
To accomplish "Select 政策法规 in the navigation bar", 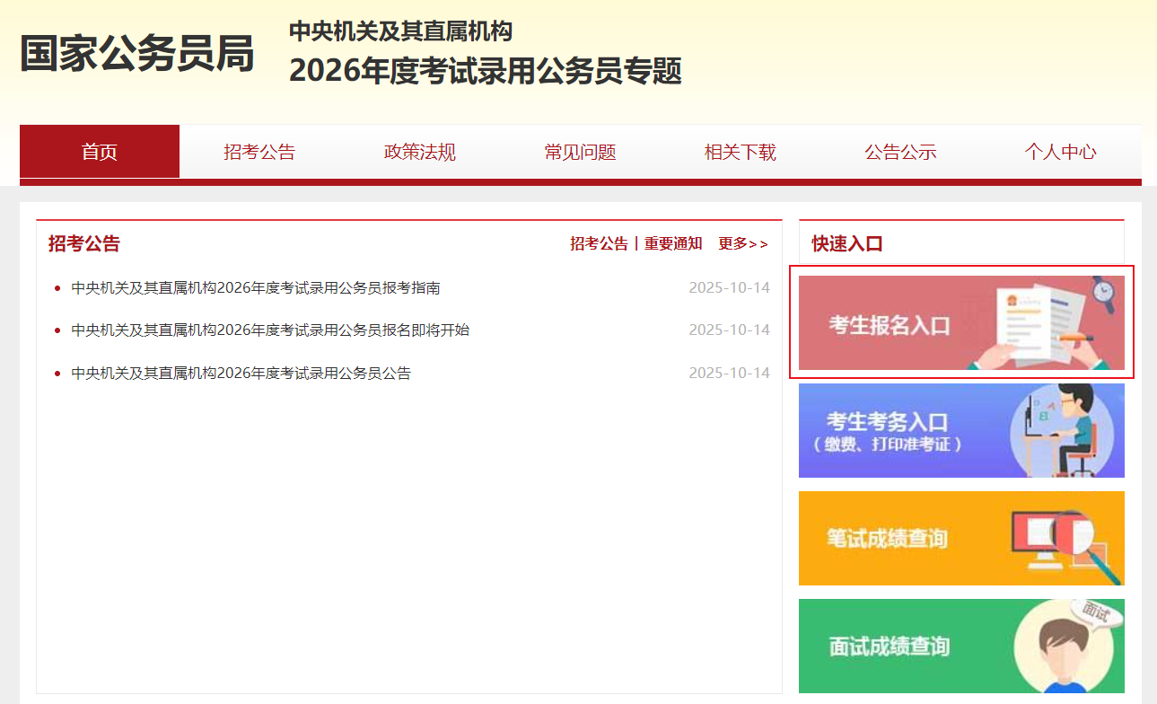I will pos(420,152).
